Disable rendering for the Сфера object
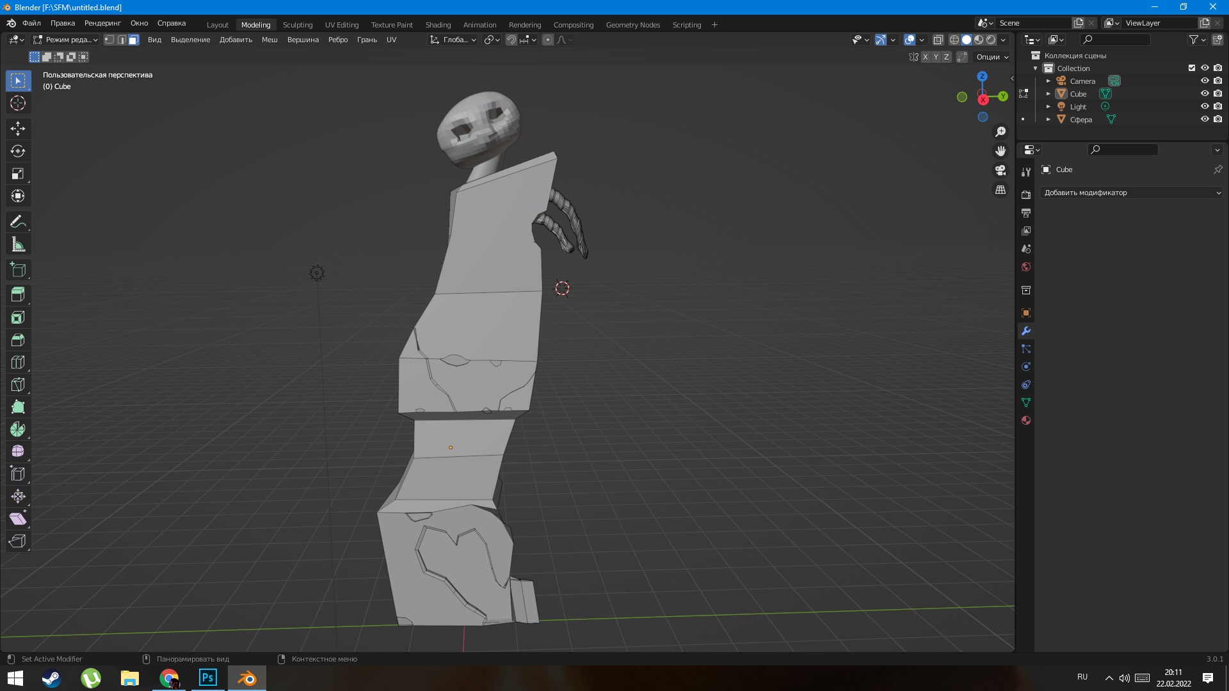1229x691 pixels. (1218, 119)
